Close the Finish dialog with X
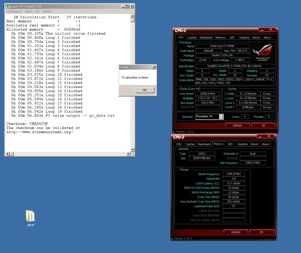 point(154,67)
